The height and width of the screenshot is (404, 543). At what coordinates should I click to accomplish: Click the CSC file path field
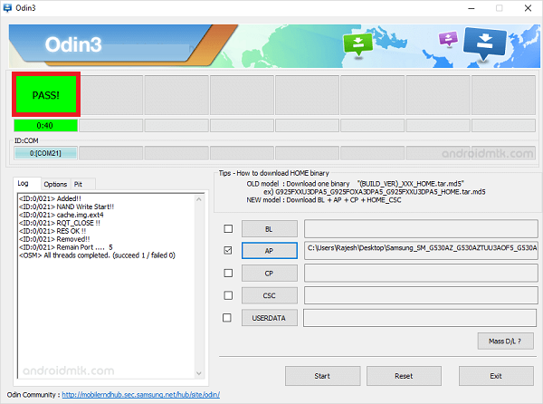coord(421,295)
